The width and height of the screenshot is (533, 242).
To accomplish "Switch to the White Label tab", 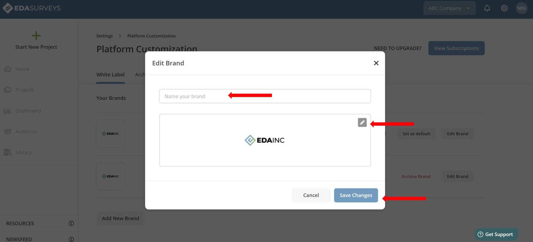I will 110,75.
